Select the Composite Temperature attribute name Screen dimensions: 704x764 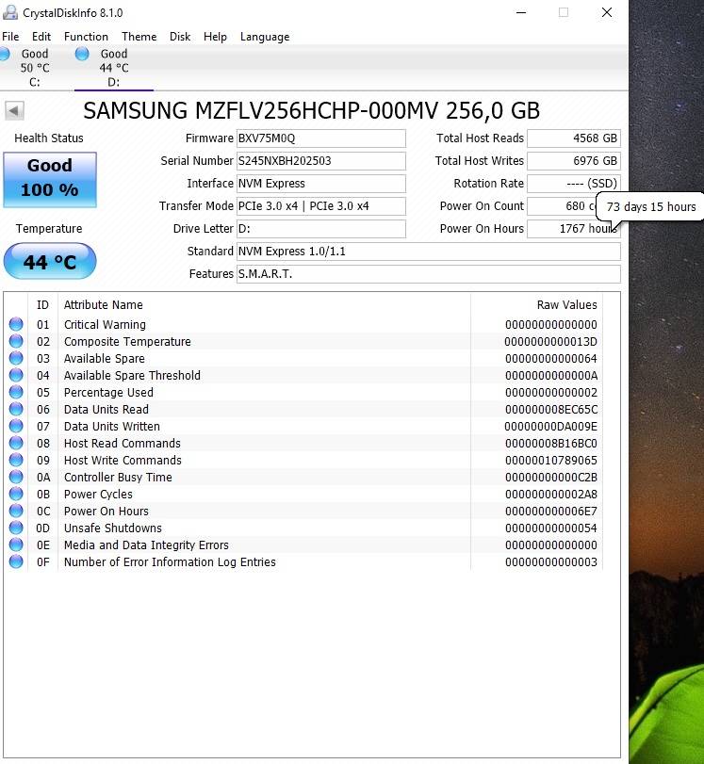point(127,342)
